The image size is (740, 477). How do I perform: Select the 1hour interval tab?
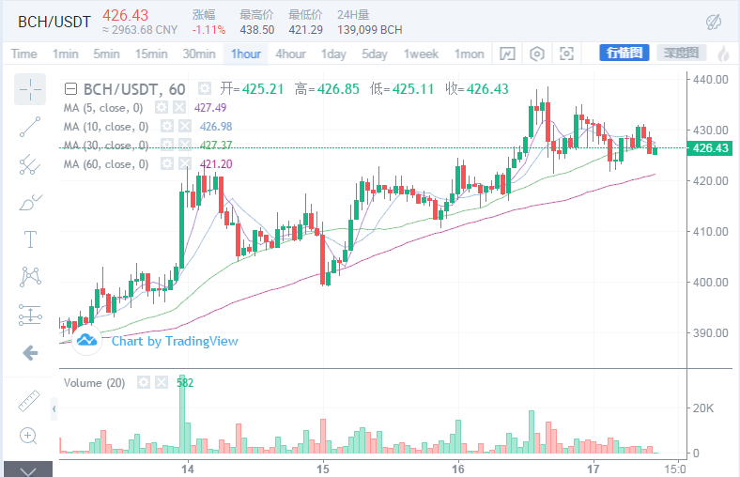click(246, 54)
